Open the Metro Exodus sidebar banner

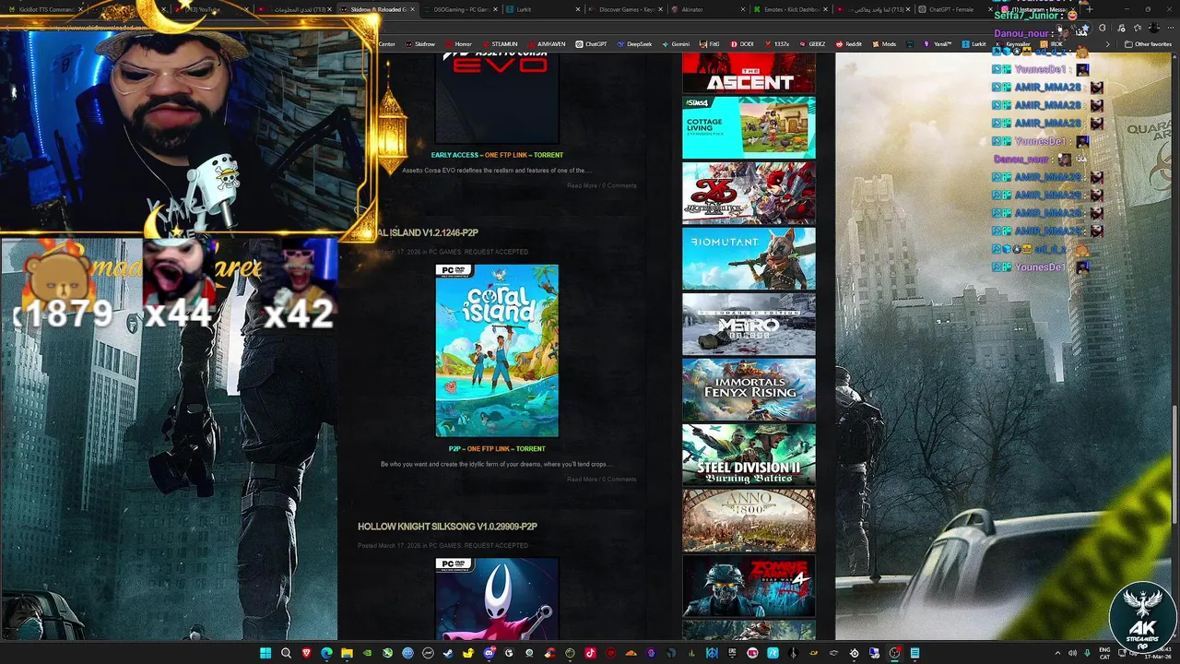[749, 325]
